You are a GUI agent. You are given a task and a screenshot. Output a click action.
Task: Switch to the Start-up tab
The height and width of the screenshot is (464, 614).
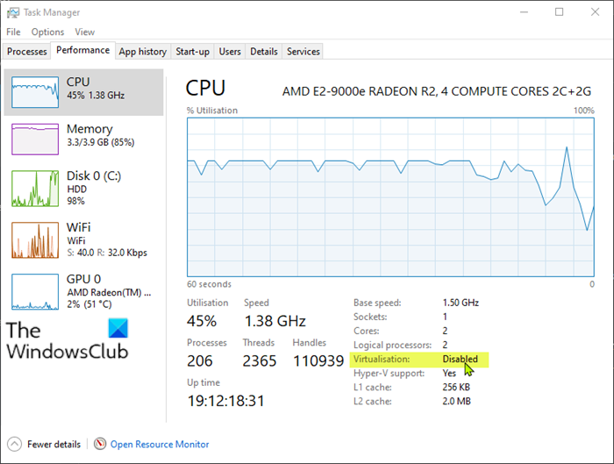[x=192, y=52]
